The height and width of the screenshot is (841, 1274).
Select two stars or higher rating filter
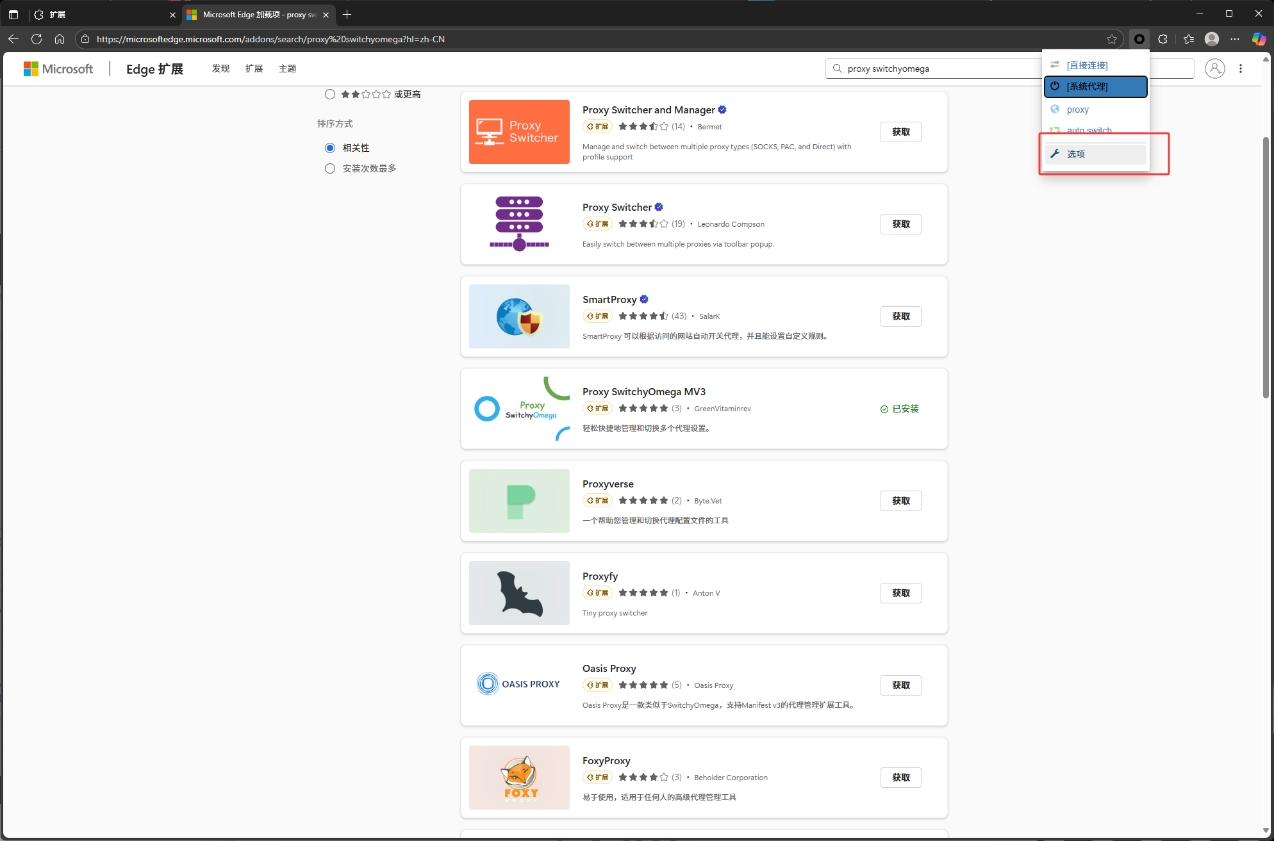[x=330, y=94]
